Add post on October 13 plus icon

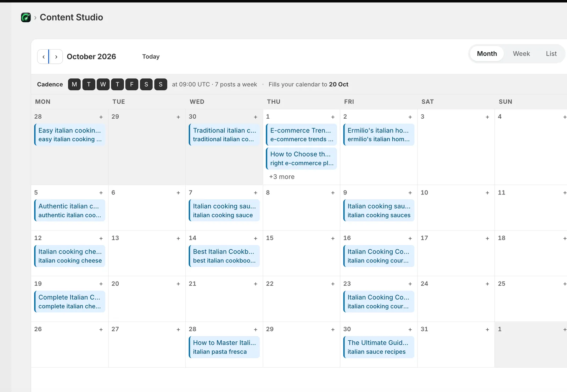click(178, 238)
